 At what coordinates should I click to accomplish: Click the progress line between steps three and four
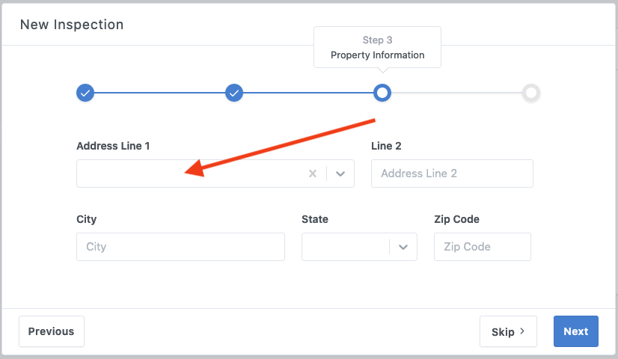click(456, 93)
